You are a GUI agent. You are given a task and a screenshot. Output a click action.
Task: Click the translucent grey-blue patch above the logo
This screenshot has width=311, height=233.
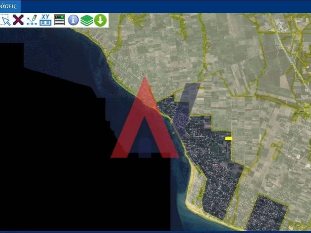pyautogui.click(x=190, y=94)
